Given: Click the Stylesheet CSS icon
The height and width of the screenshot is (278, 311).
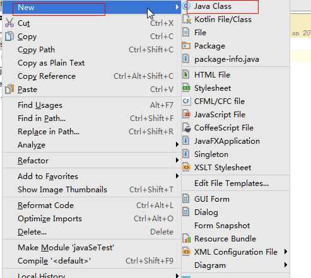Looking at the screenshot, I should 186,88.
